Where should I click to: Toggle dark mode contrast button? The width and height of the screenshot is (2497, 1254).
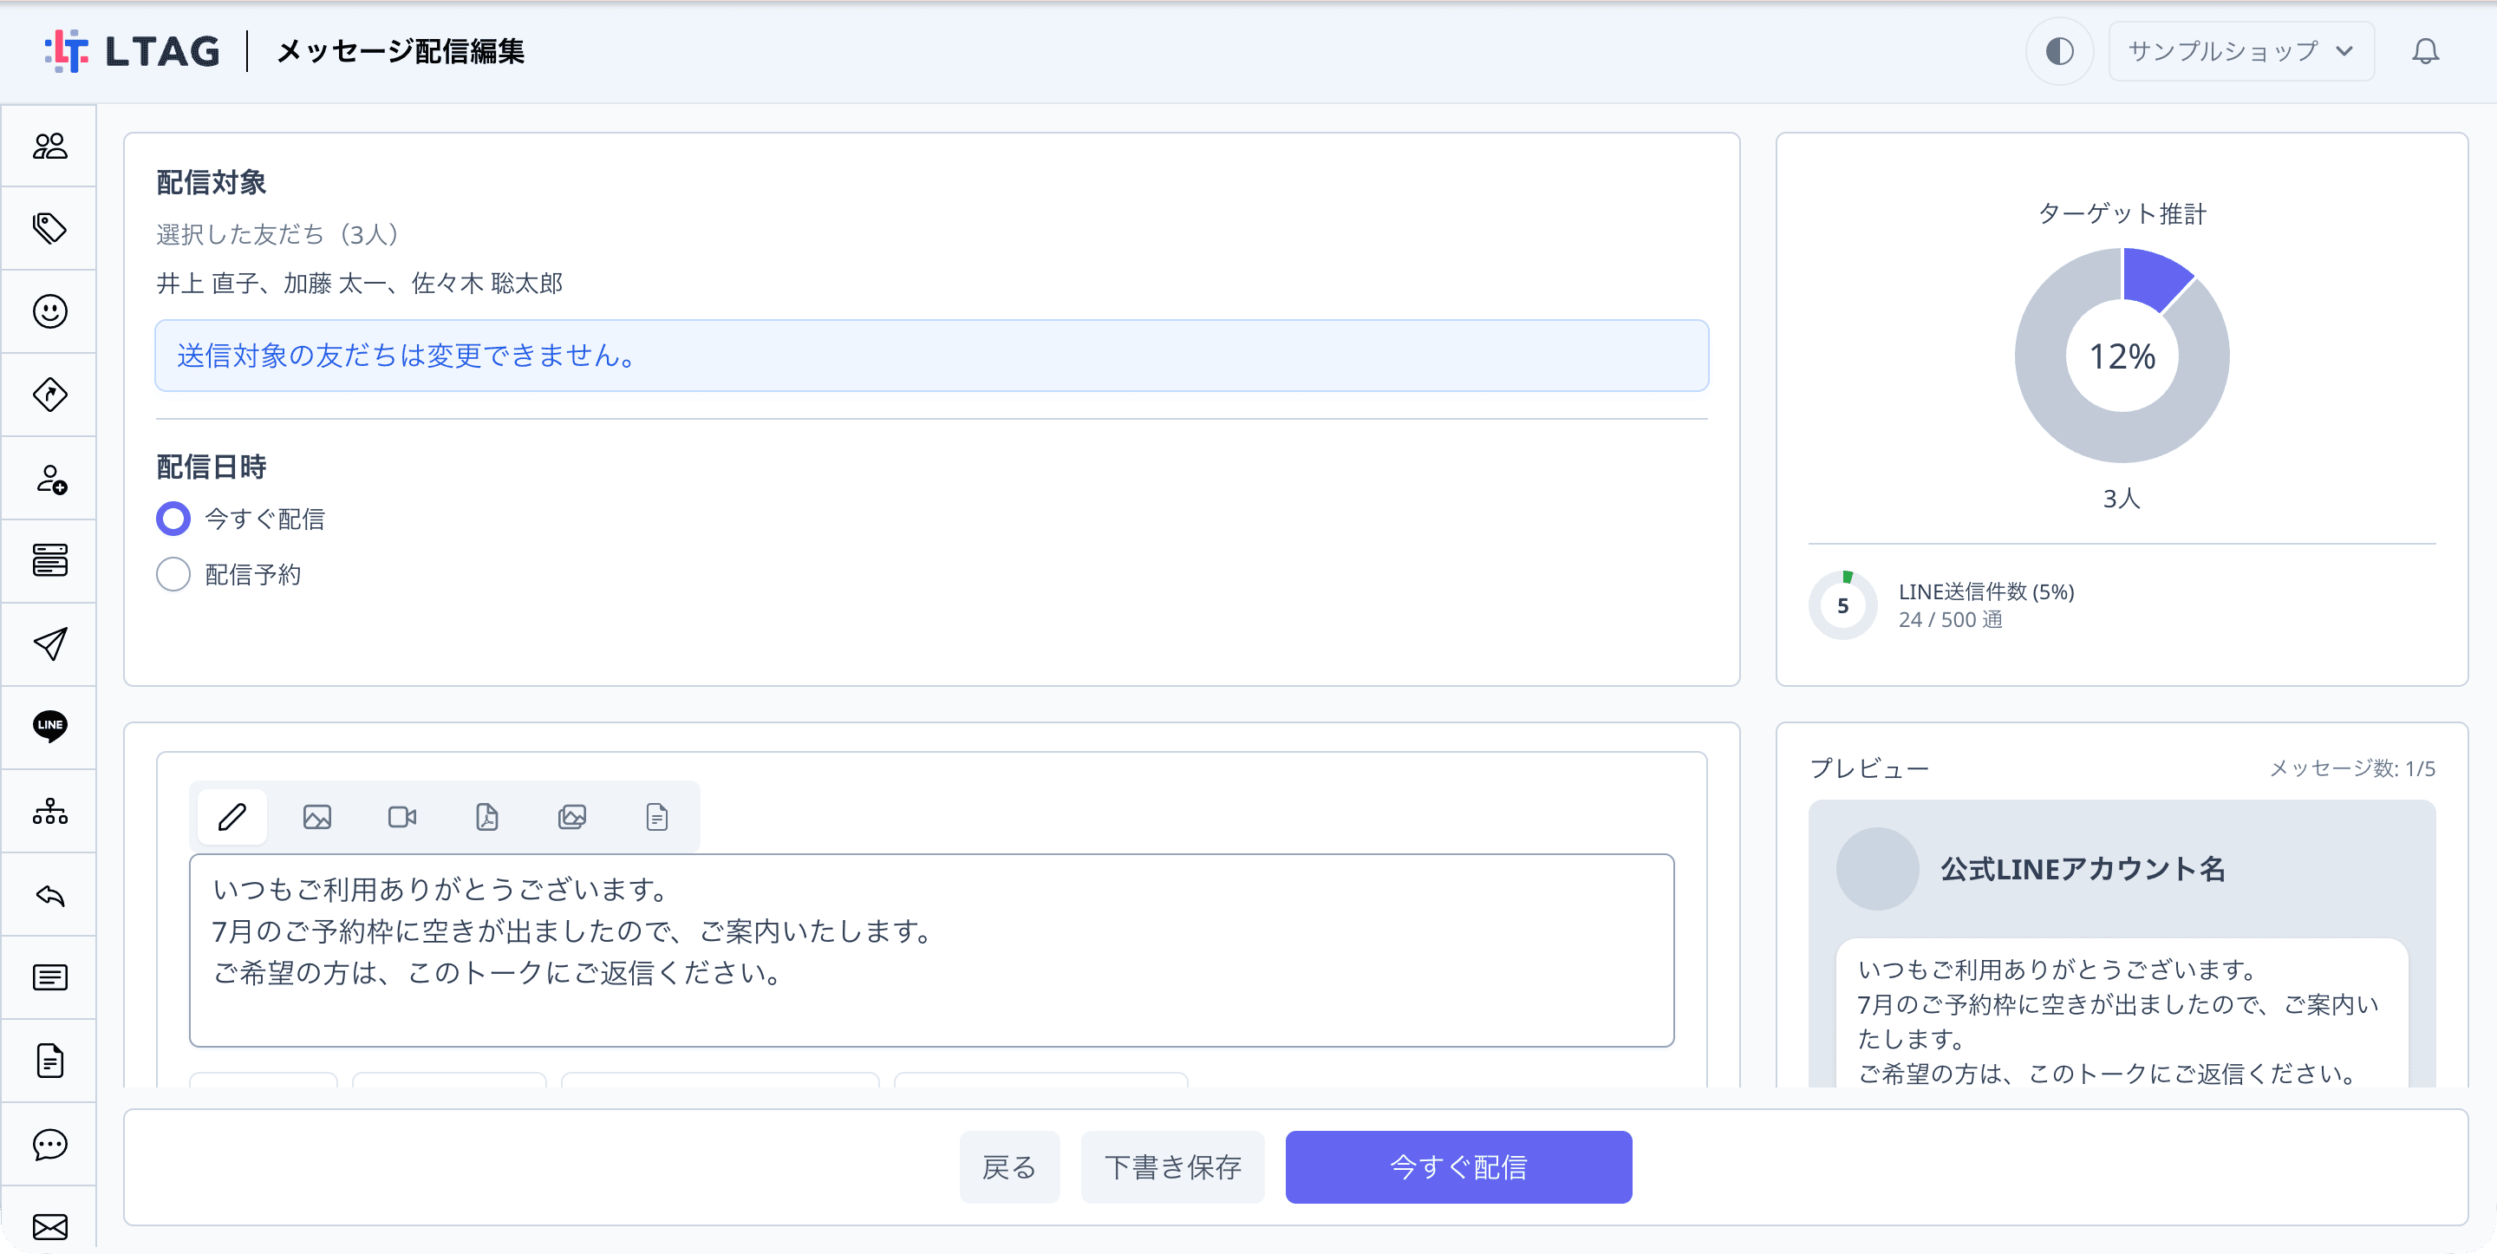coord(2059,50)
